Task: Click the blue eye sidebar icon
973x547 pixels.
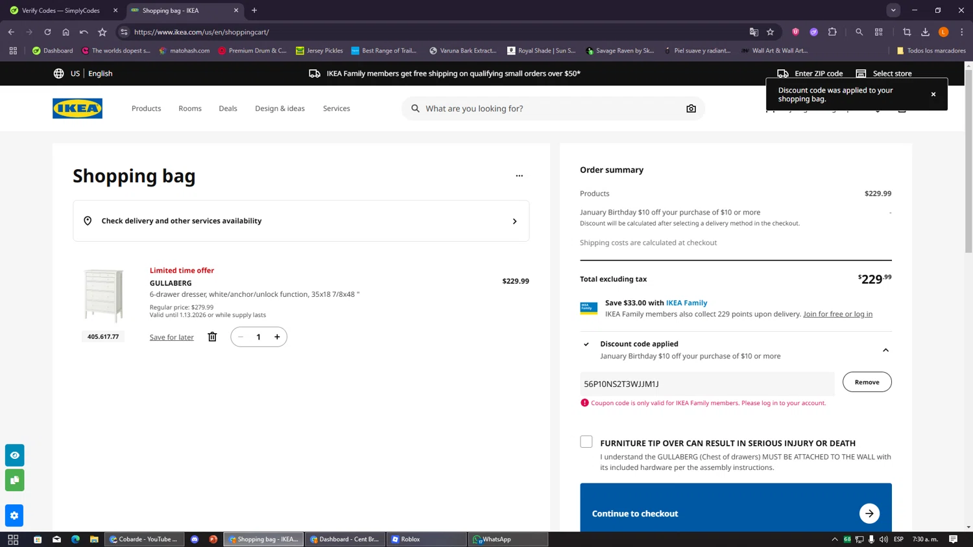Action: click(14, 456)
